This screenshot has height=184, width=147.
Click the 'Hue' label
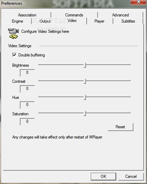pos(16,97)
